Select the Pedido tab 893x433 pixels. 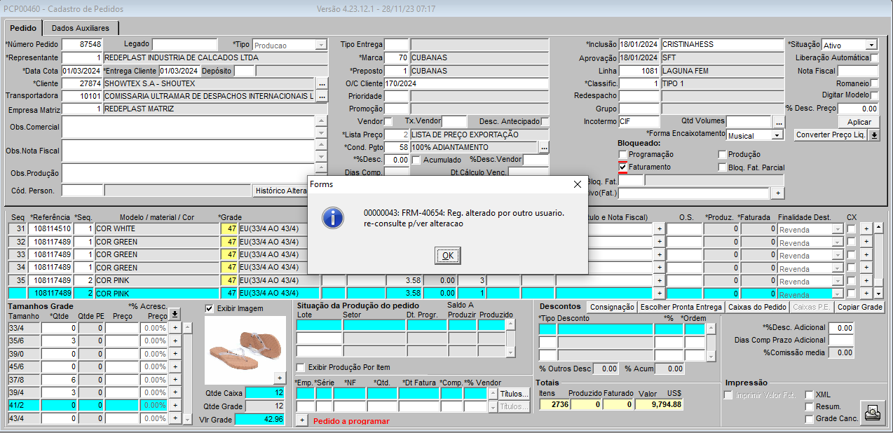coord(23,28)
